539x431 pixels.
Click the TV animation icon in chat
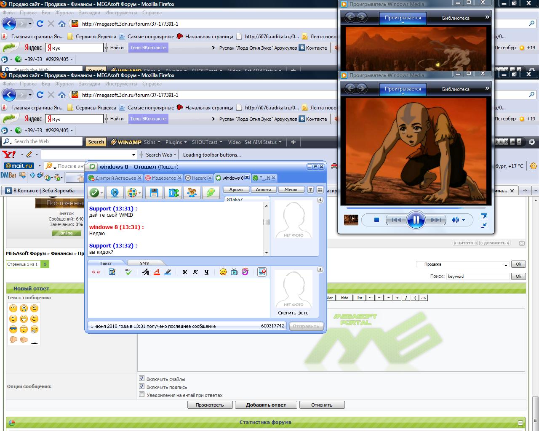point(234,272)
